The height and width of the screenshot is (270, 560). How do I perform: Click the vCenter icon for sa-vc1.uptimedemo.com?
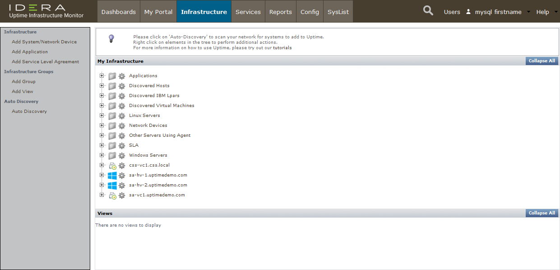[x=112, y=196]
